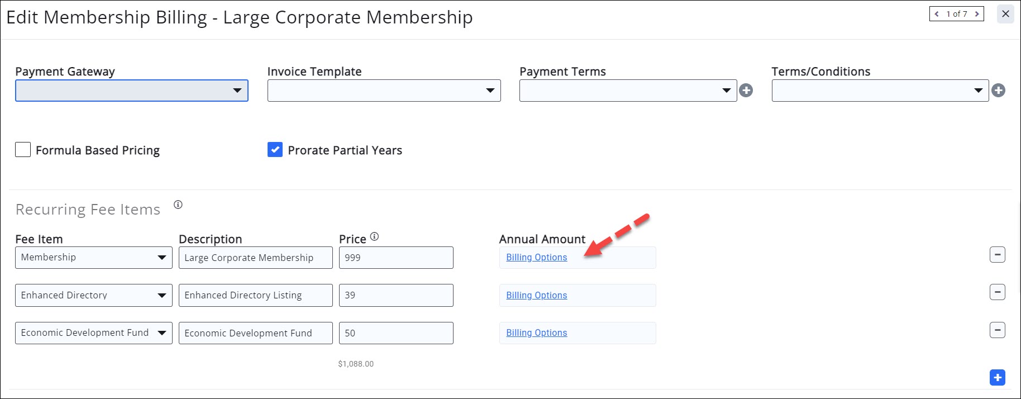Image resolution: width=1021 pixels, height=399 pixels.
Task: Open Billing Options for Enhanced Directory Listing
Action: pyautogui.click(x=536, y=296)
